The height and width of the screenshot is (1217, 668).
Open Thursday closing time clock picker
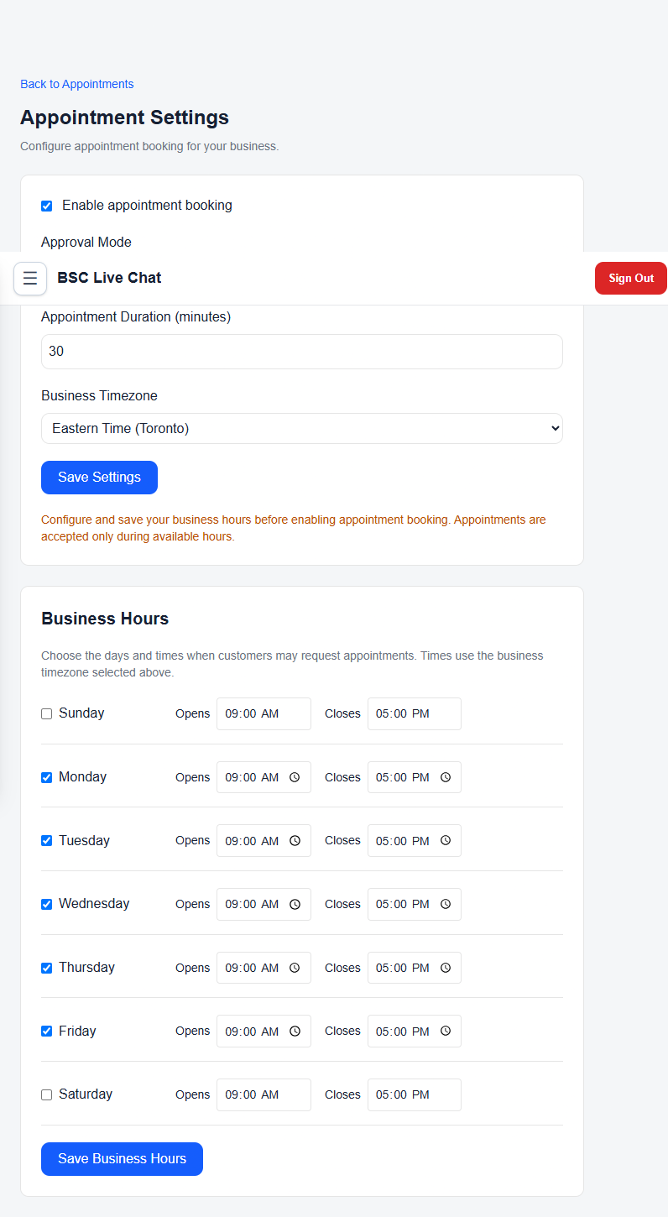pos(446,968)
